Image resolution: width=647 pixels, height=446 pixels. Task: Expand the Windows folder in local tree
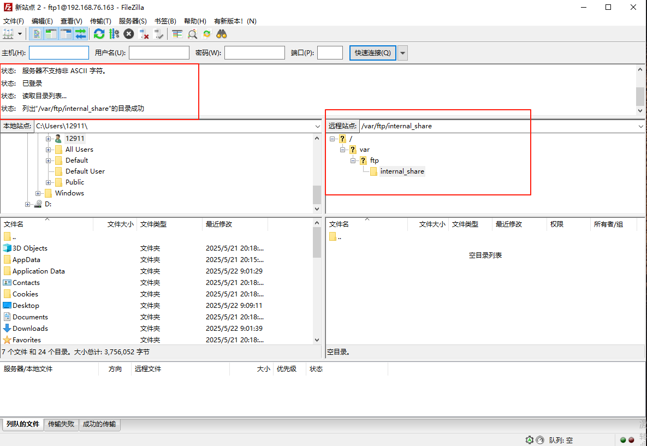point(37,193)
